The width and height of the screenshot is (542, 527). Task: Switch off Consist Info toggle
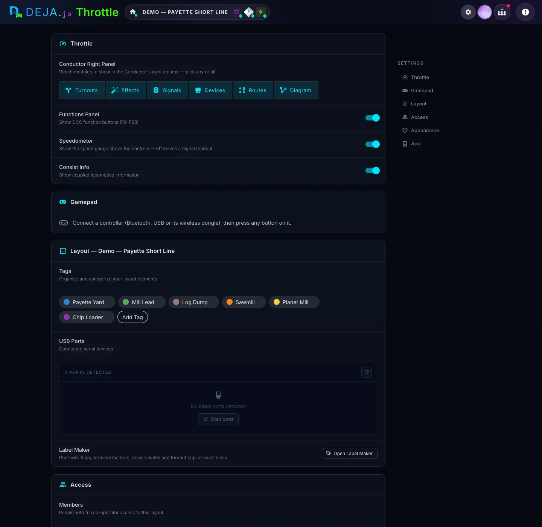pos(373,171)
